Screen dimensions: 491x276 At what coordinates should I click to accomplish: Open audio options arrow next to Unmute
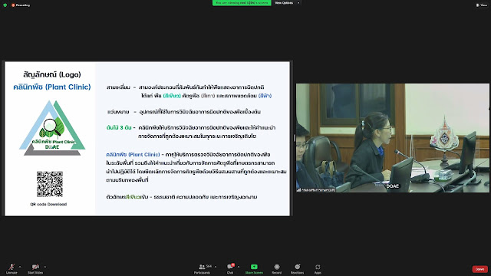pos(20,267)
